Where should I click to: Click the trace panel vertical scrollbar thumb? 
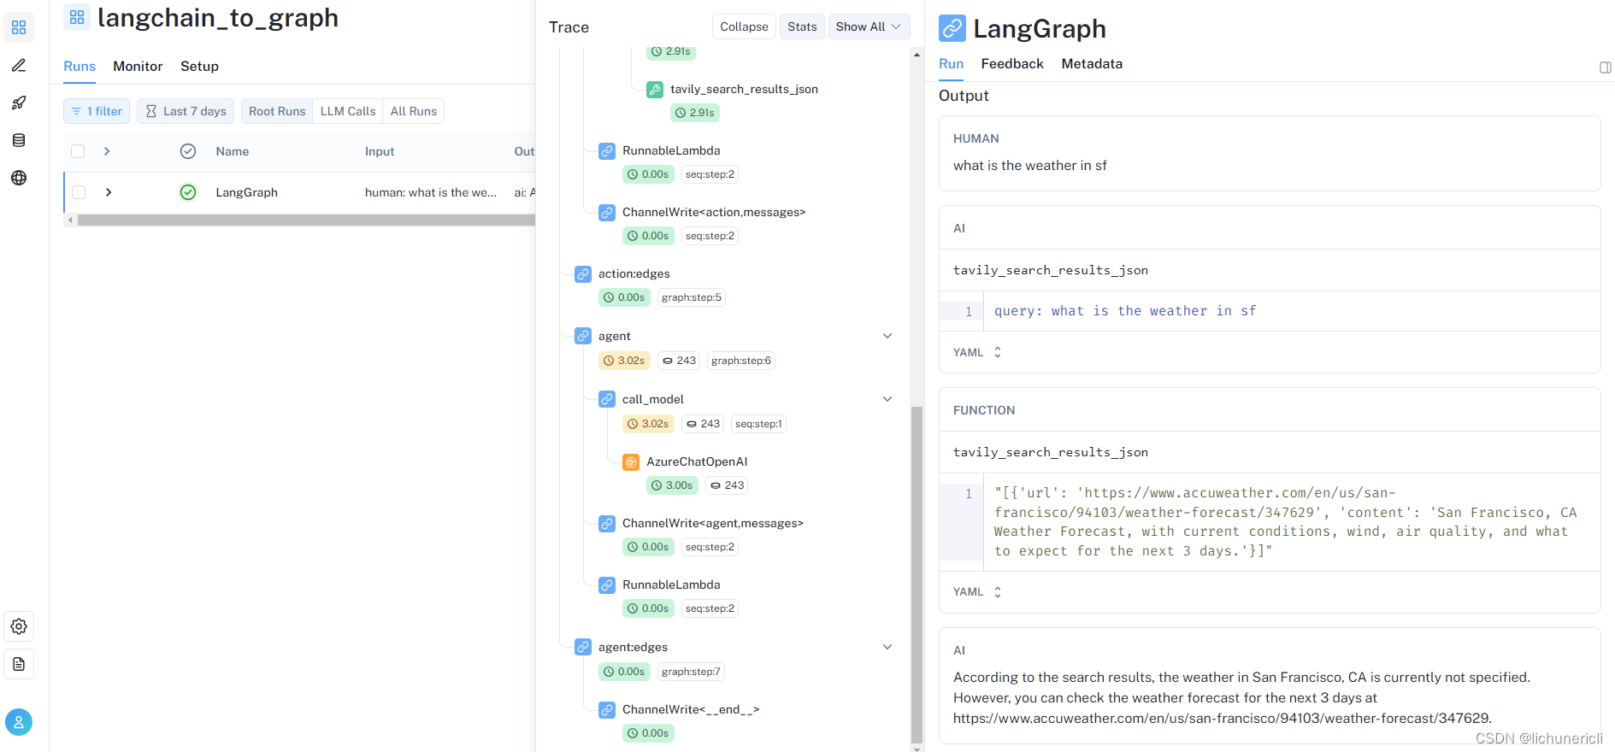point(917,574)
